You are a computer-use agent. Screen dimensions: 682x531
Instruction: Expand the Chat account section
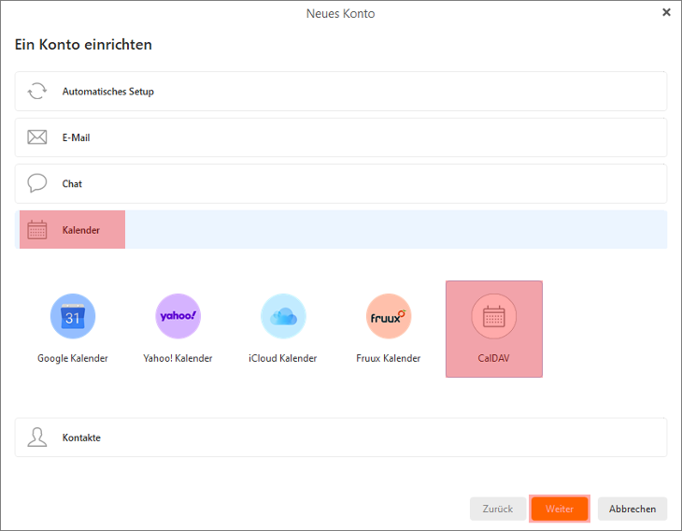click(x=341, y=183)
